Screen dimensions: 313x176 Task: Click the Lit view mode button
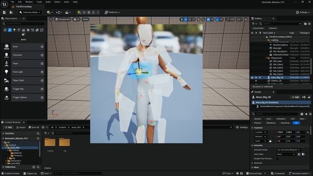coord(76,20)
